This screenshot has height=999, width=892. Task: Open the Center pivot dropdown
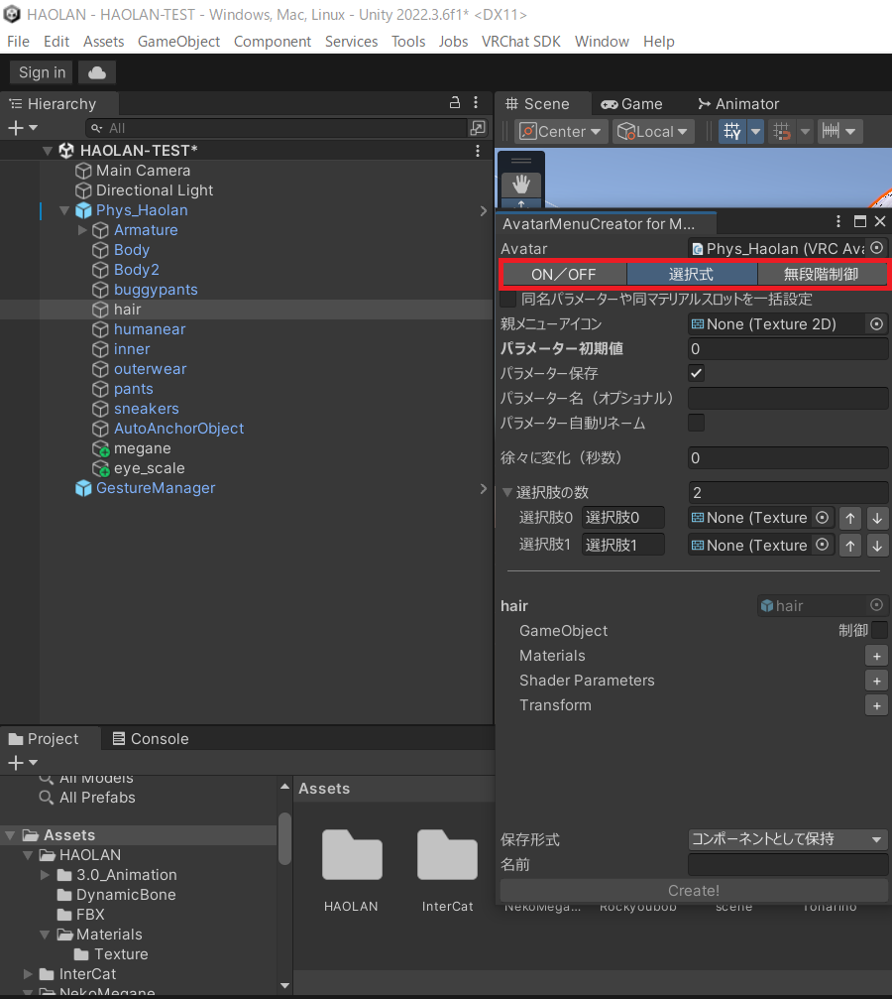(562, 131)
